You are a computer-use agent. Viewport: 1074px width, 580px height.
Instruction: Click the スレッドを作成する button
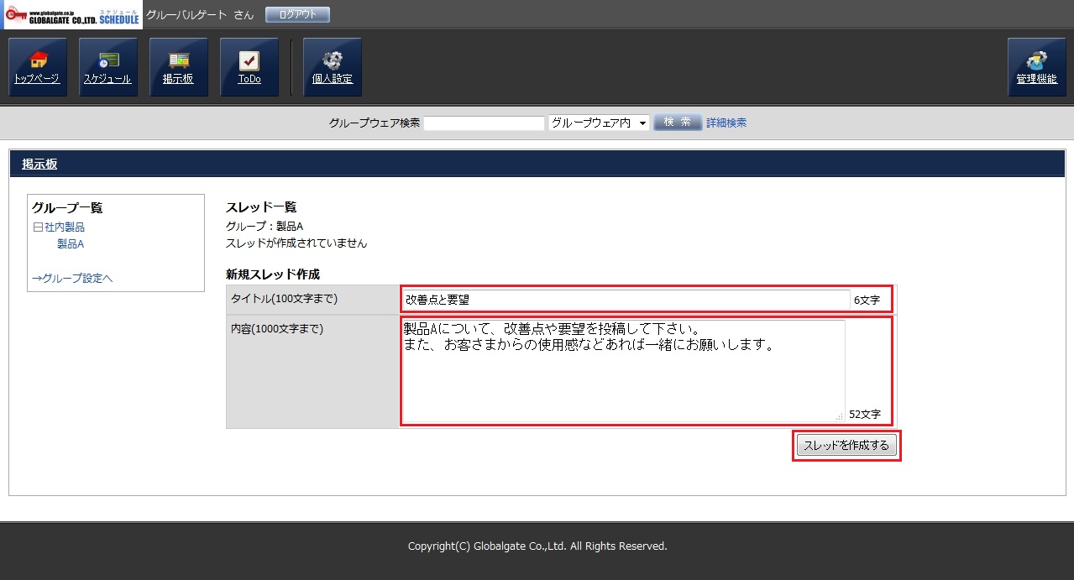[x=846, y=446]
